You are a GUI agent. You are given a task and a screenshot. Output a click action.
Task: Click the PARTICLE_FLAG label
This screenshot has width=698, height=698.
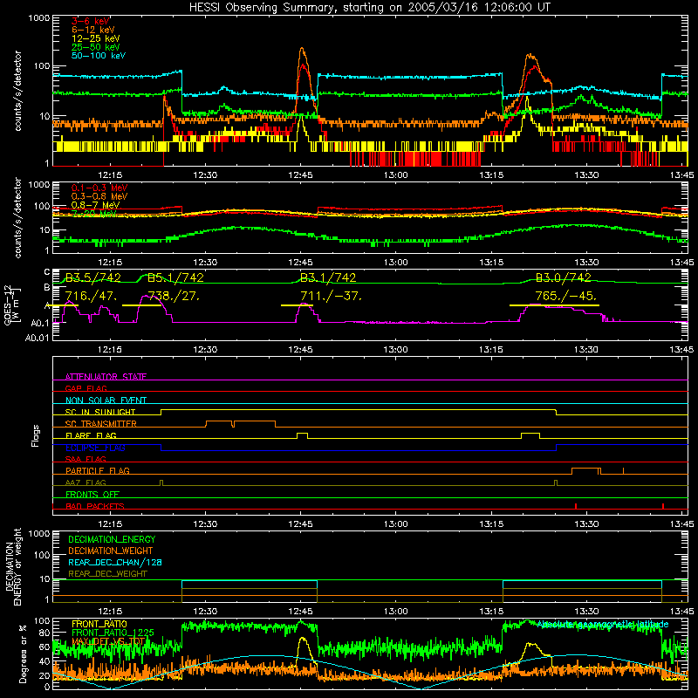click(x=98, y=470)
